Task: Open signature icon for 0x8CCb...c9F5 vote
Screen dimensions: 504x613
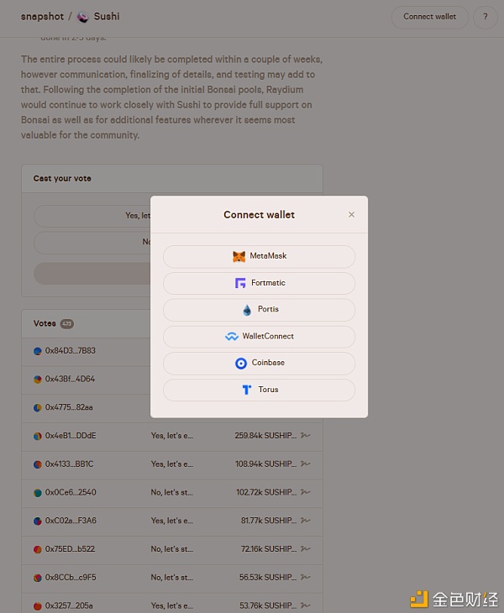Action: 306,577
